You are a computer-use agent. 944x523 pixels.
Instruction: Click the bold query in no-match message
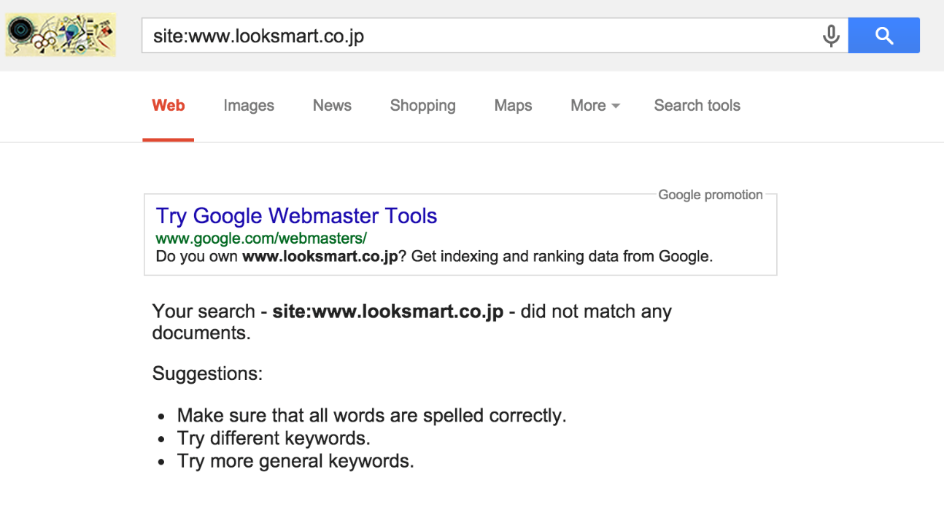click(x=388, y=311)
